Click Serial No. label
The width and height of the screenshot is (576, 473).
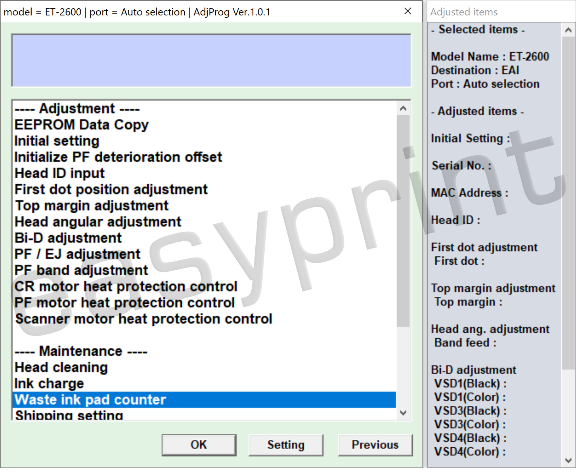point(461,166)
